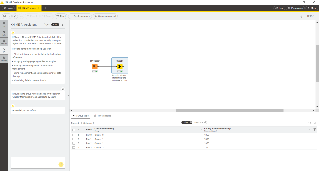Image resolution: width=319 pixels, height=171 pixels.
Task: Open the table search magnifier icon
Action: pyautogui.click(x=310, y=123)
